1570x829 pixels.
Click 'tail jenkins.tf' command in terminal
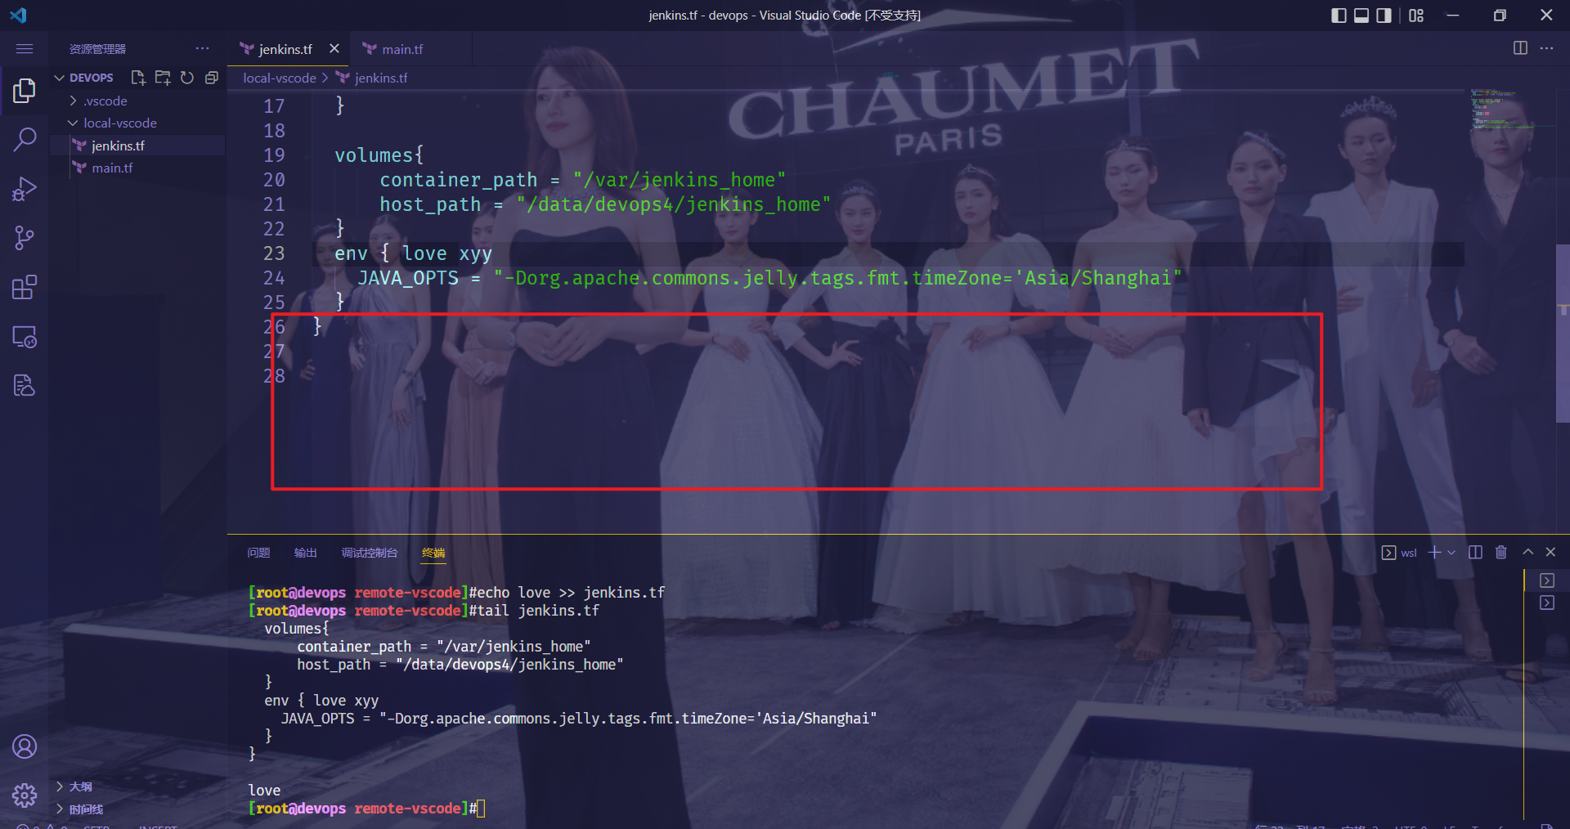coord(538,611)
